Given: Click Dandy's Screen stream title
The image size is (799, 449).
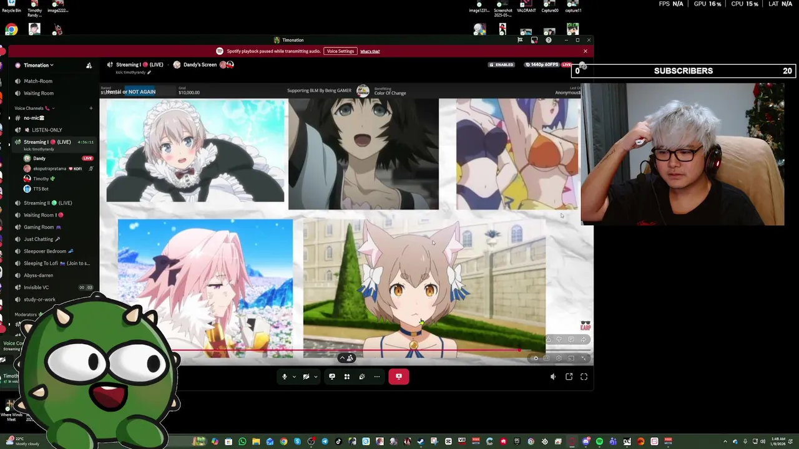Looking at the screenshot, I should coord(200,65).
